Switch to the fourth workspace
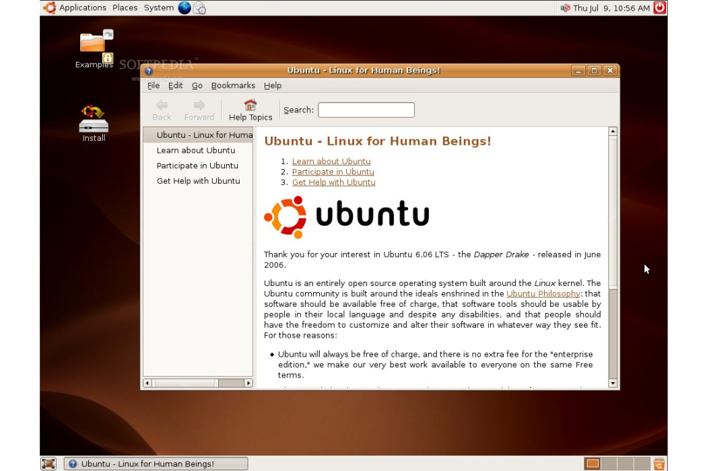This screenshot has width=707, height=471. point(642,464)
